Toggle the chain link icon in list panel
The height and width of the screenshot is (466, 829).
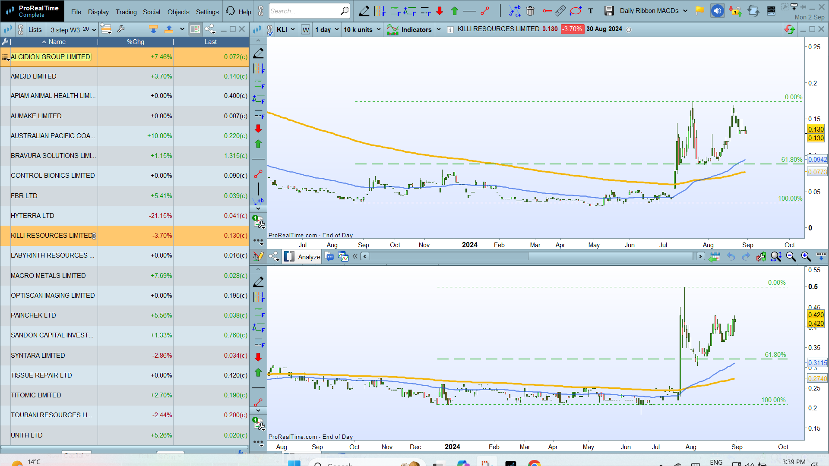pyautogui.click(x=20, y=30)
